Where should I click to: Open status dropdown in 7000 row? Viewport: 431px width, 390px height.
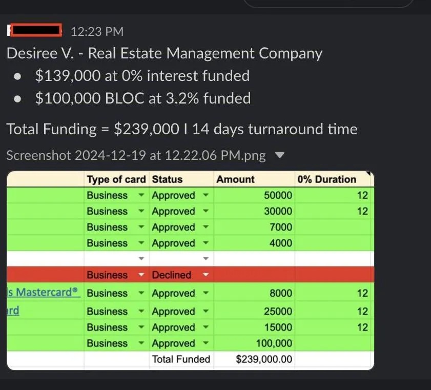pos(206,227)
